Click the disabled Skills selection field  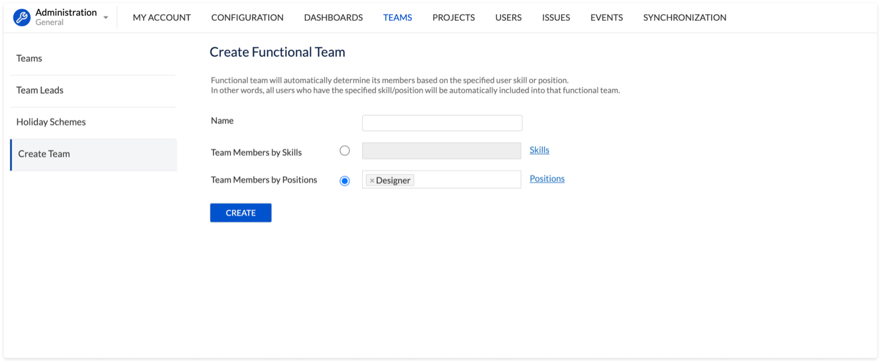(x=442, y=151)
